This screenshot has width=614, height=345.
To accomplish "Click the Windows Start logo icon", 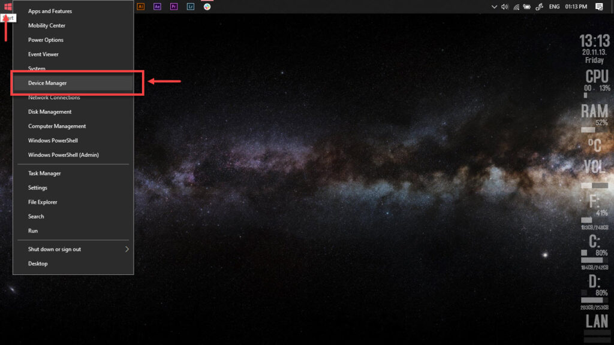I will click(8, 6).
